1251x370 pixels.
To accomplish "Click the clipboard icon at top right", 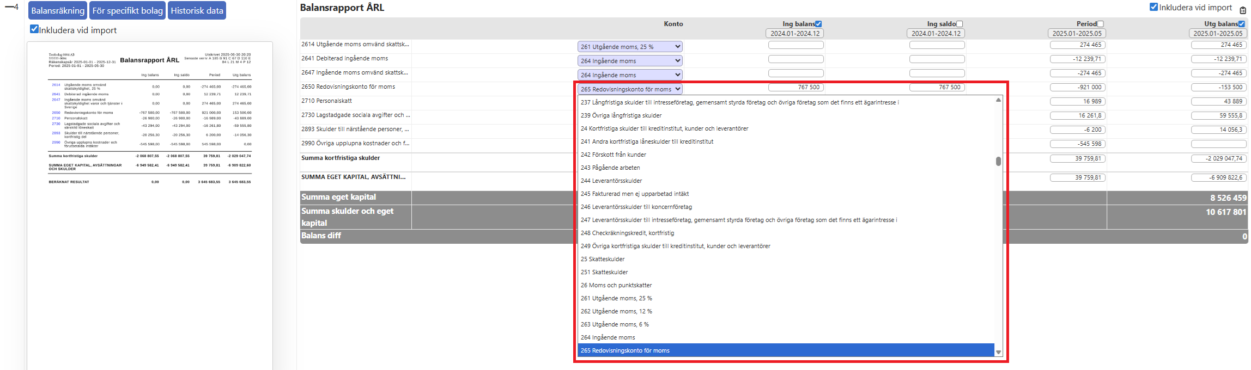I will [x=1242, y=10].
